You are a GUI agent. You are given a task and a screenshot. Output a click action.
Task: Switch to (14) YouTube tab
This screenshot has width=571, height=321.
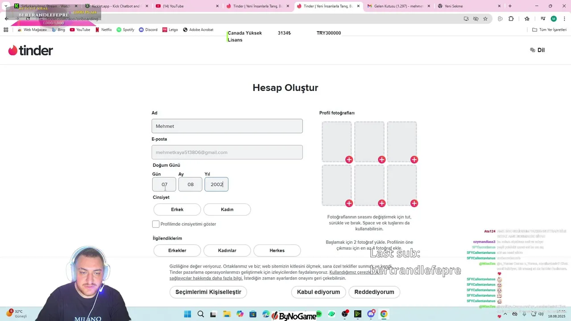point(187,6)
